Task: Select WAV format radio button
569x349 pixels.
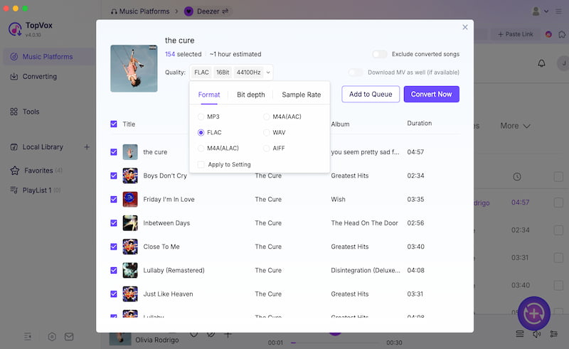Action: [x=266, y=132]
